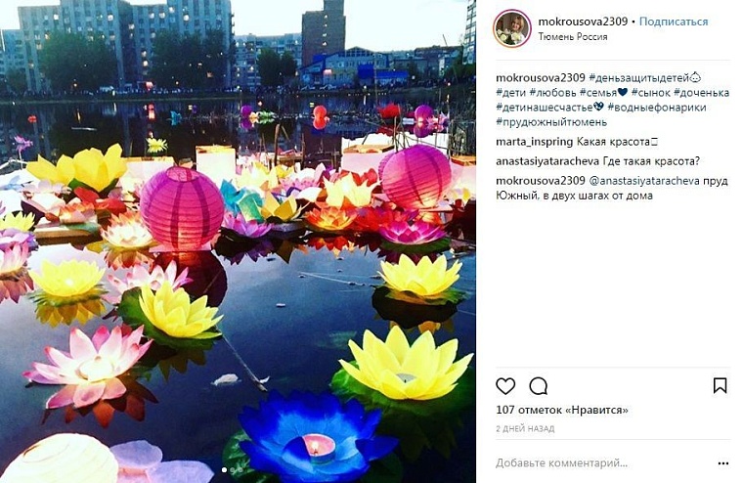
Task: Click the Подписаться follow link
Action: [674, 22]
